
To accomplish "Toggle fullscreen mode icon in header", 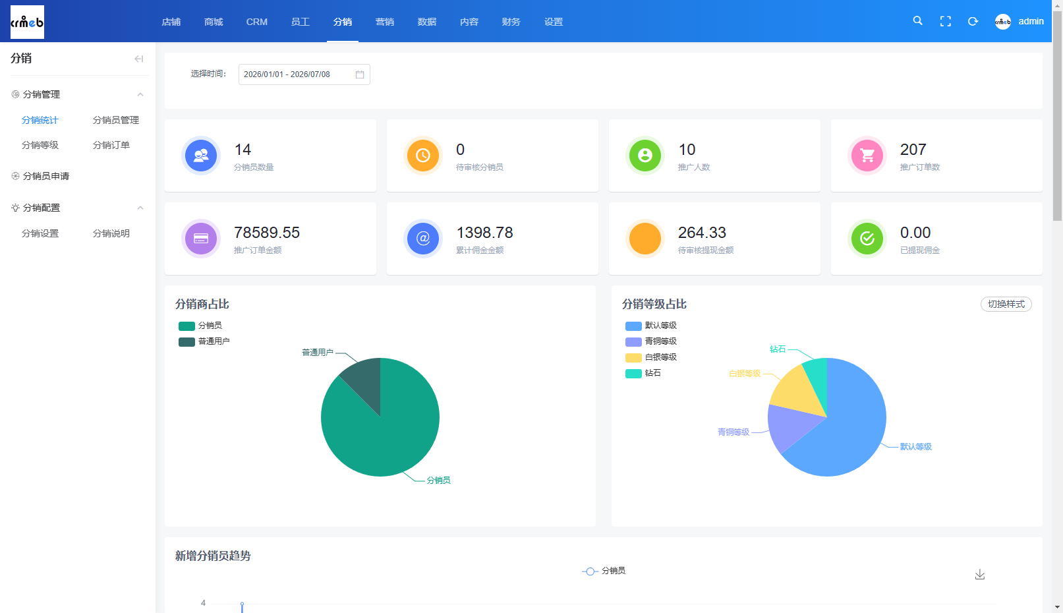I will pyautogui.click(x=945, y=21).
